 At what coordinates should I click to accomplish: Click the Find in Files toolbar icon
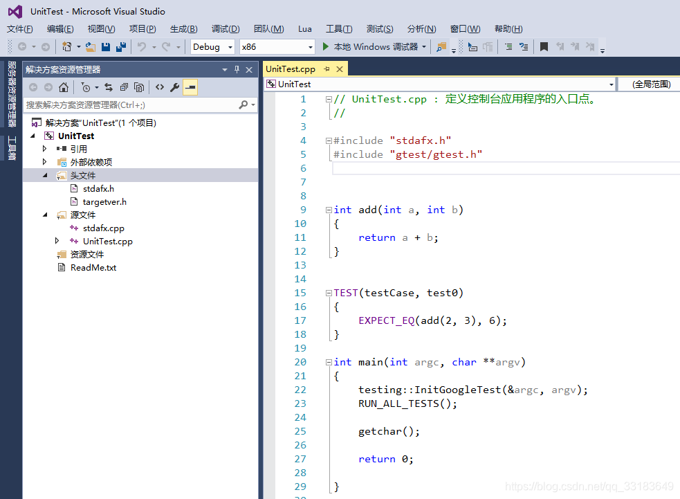[441, 46]
